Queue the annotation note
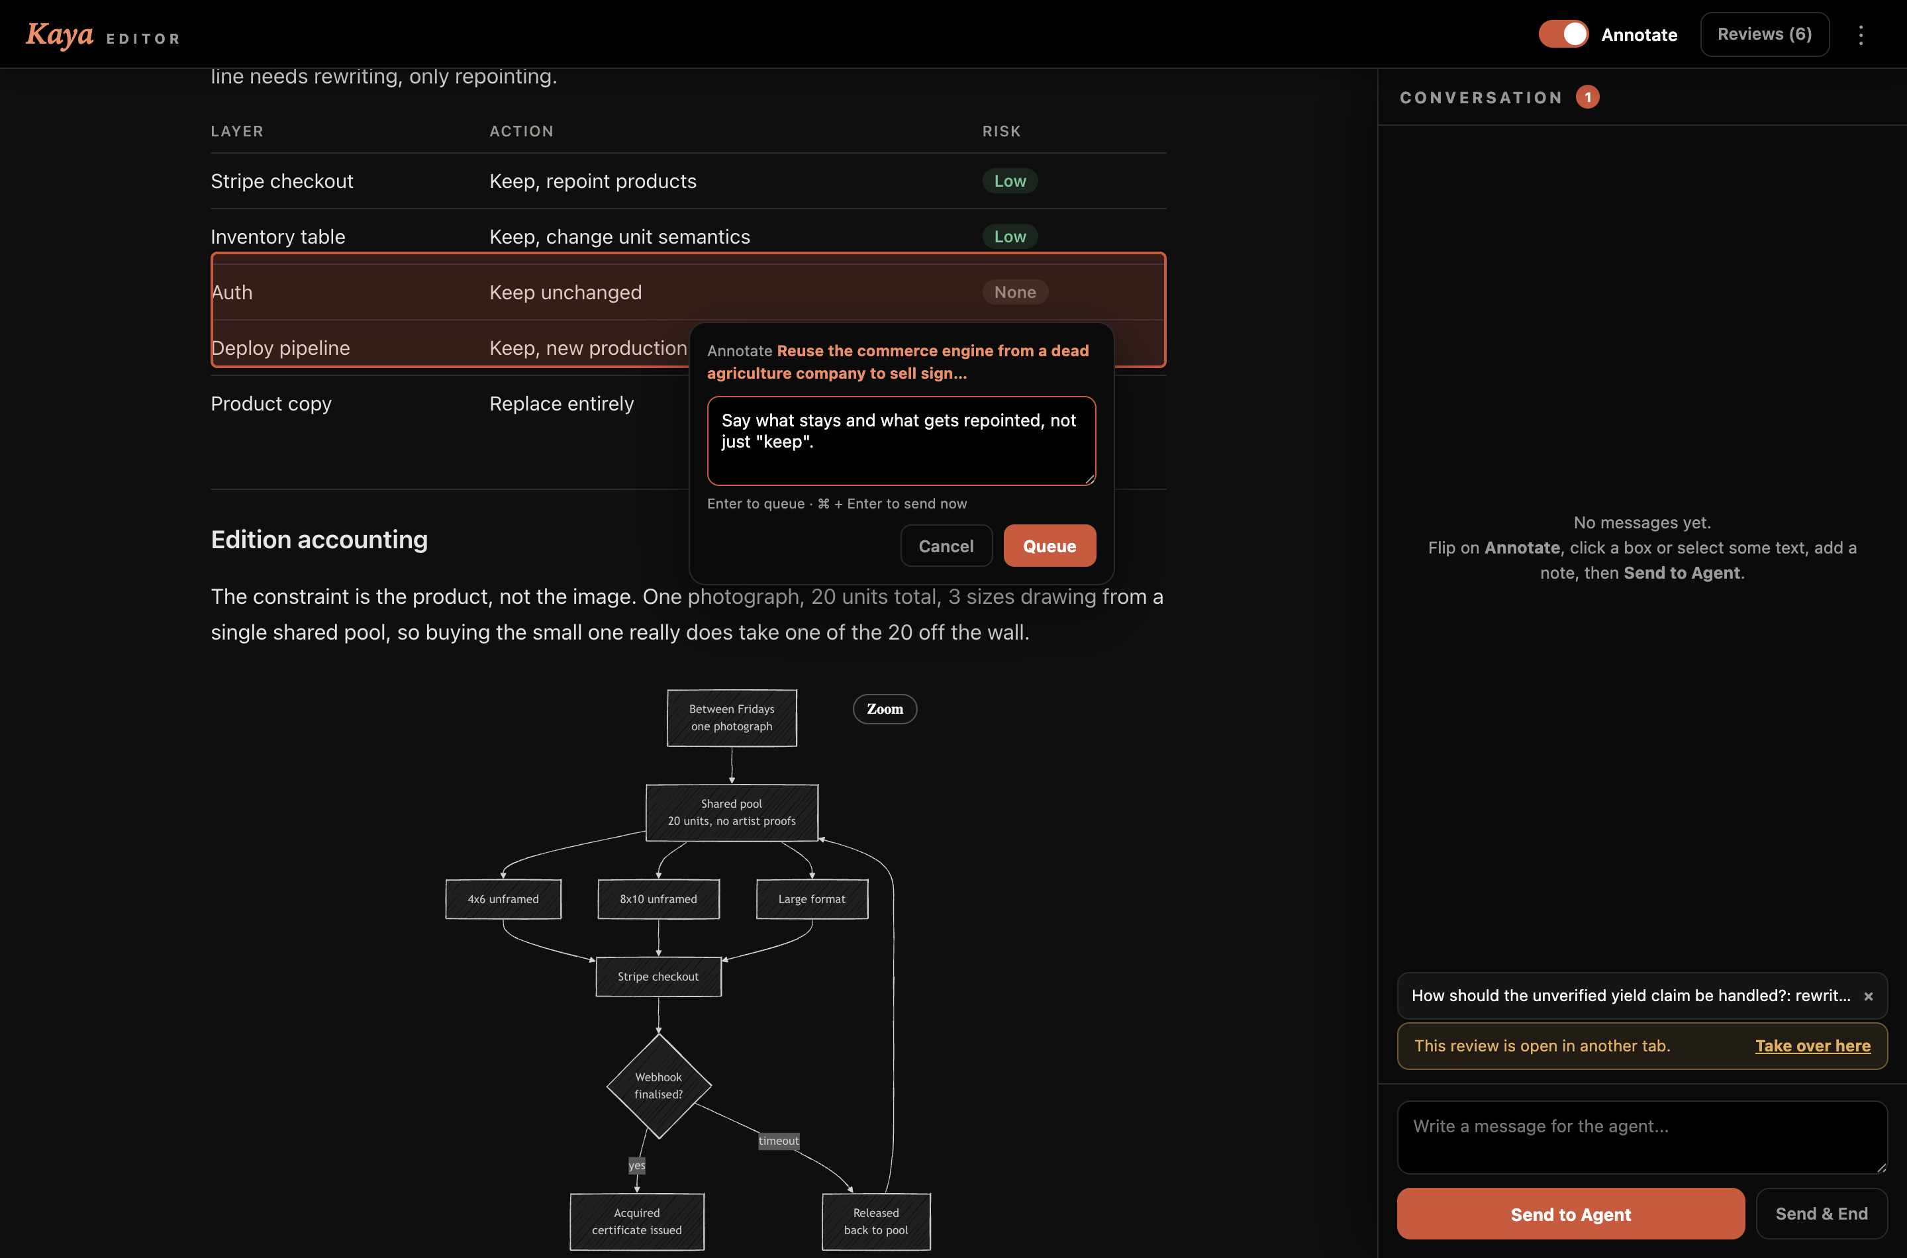The height and width of the screenshot is (1258, 1907). coord(1050,546)
